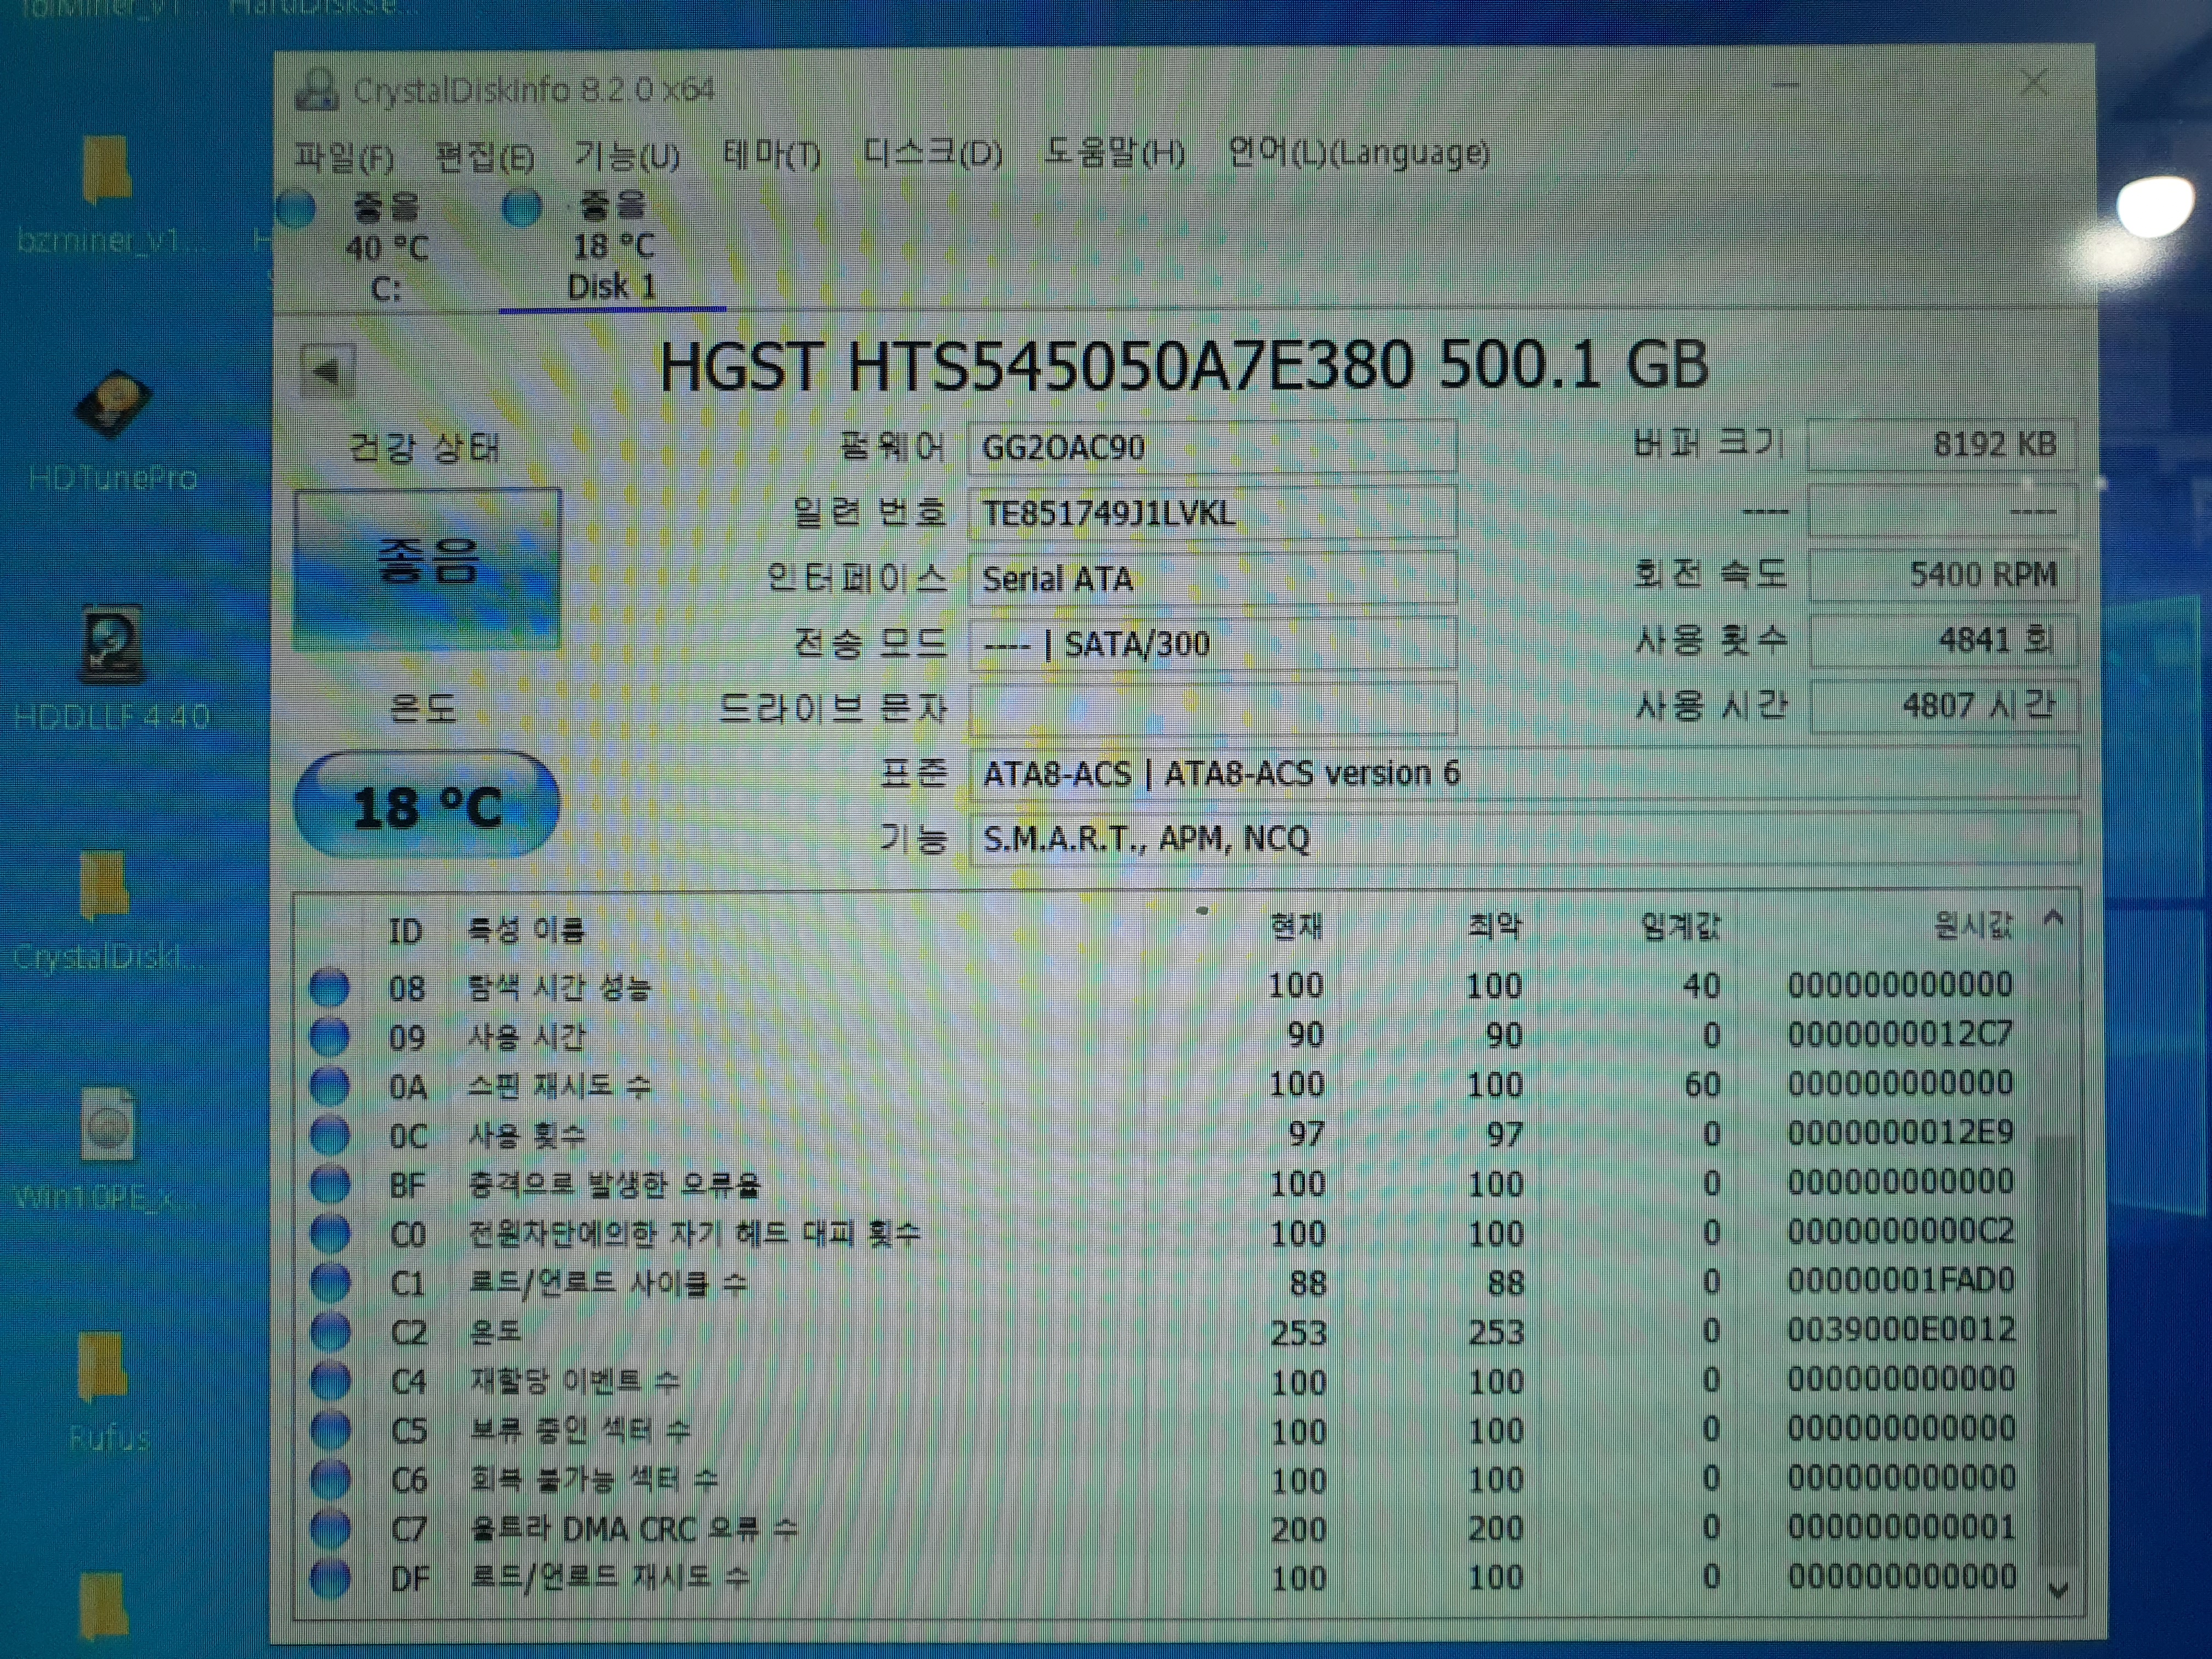Select the 탐색 시간 성능 attribute row

1166,987
